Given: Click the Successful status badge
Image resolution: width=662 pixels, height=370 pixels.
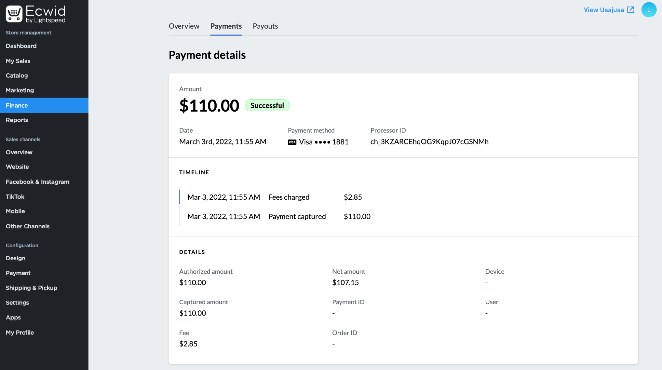Looking at the screenshot, I should (267, 105).
